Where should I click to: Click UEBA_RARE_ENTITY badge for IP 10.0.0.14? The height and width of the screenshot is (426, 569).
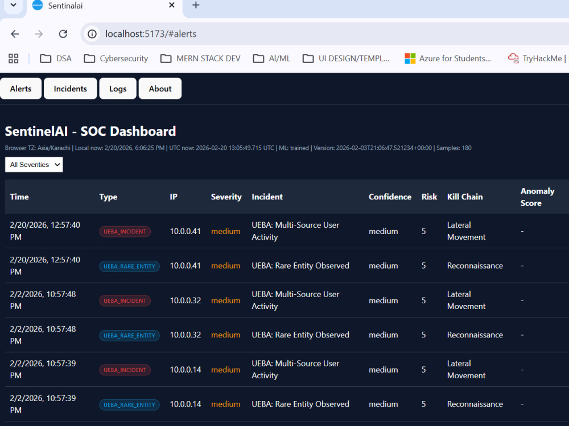click(x=129, y=404)
